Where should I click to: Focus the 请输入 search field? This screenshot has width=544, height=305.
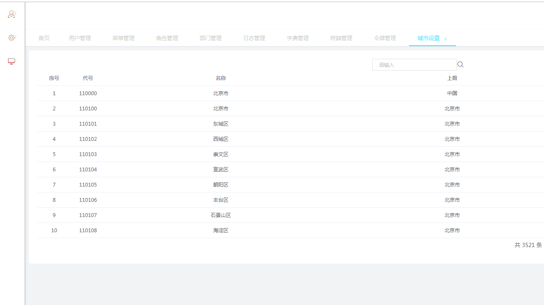pyautogui.click(x=414, y=65)
